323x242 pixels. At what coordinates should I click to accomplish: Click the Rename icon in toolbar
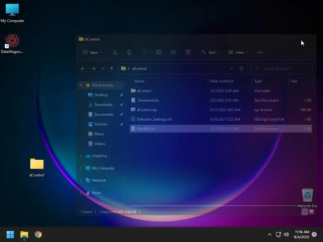coord(159,52)
